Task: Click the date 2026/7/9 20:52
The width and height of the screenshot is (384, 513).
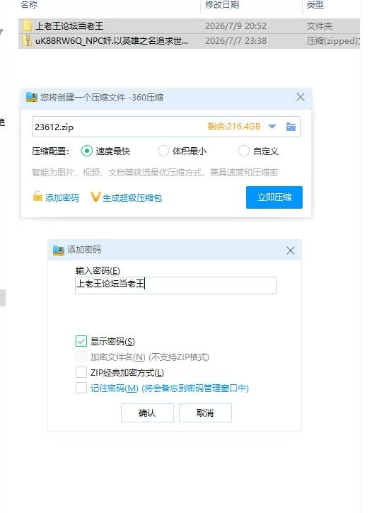Action: [235, 26]
